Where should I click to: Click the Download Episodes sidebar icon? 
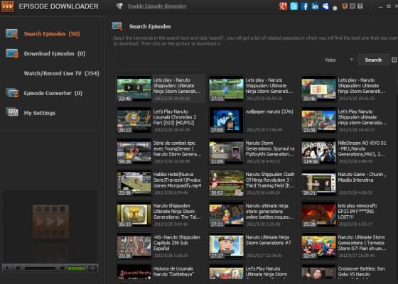[x=12, y=53]
